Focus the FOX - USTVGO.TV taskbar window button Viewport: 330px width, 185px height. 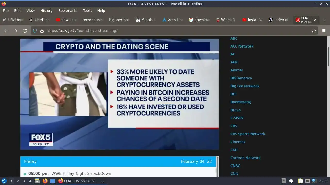click(x=81, y=181)
